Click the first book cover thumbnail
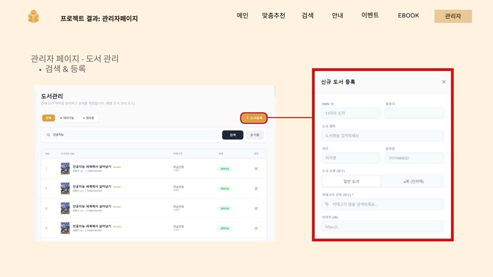Image resolution: width=493 pixels, height=277 pixels. coord(65,169)
